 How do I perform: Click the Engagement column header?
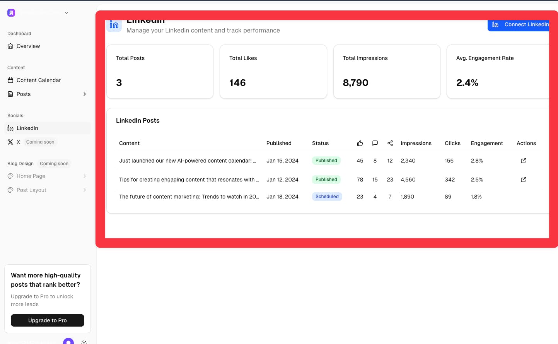click(x=487, y=143)
